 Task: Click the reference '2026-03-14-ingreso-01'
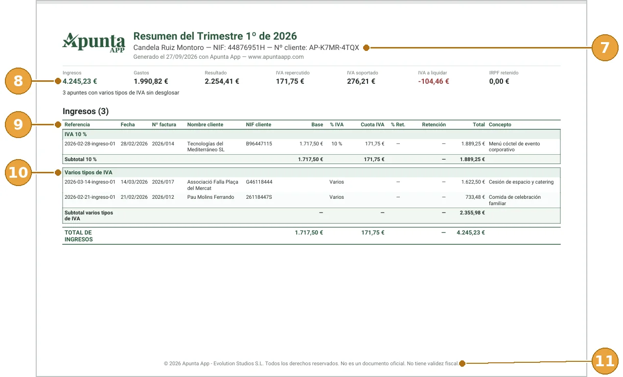[x=90, y=182]
